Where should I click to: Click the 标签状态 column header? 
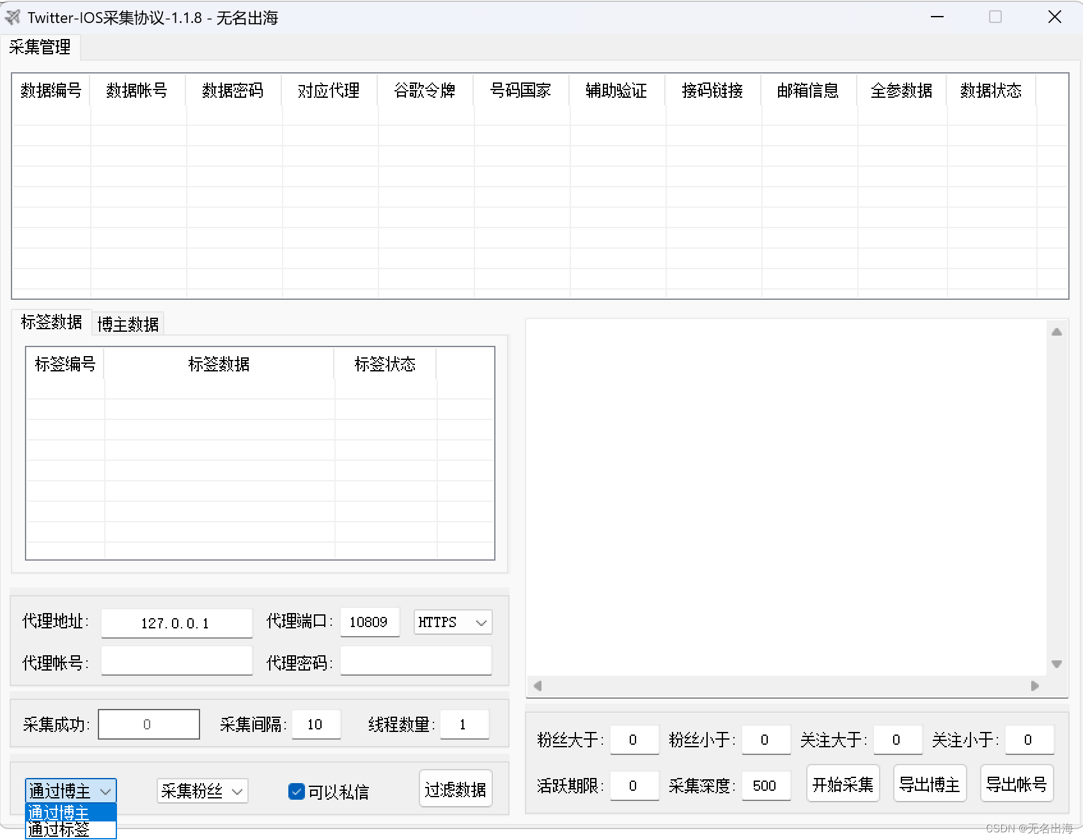[386, 364]
